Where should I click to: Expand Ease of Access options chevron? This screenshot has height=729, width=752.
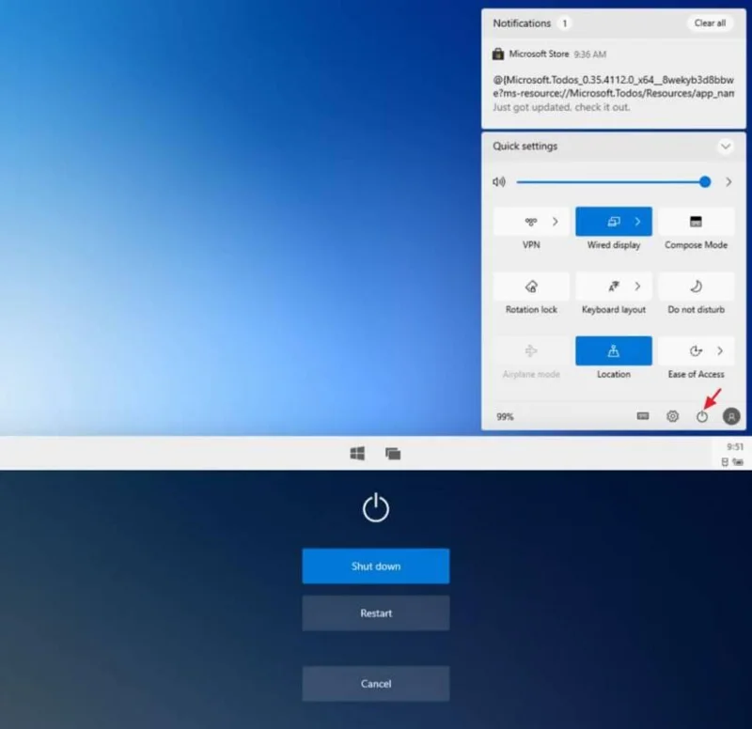pos(720,350)
